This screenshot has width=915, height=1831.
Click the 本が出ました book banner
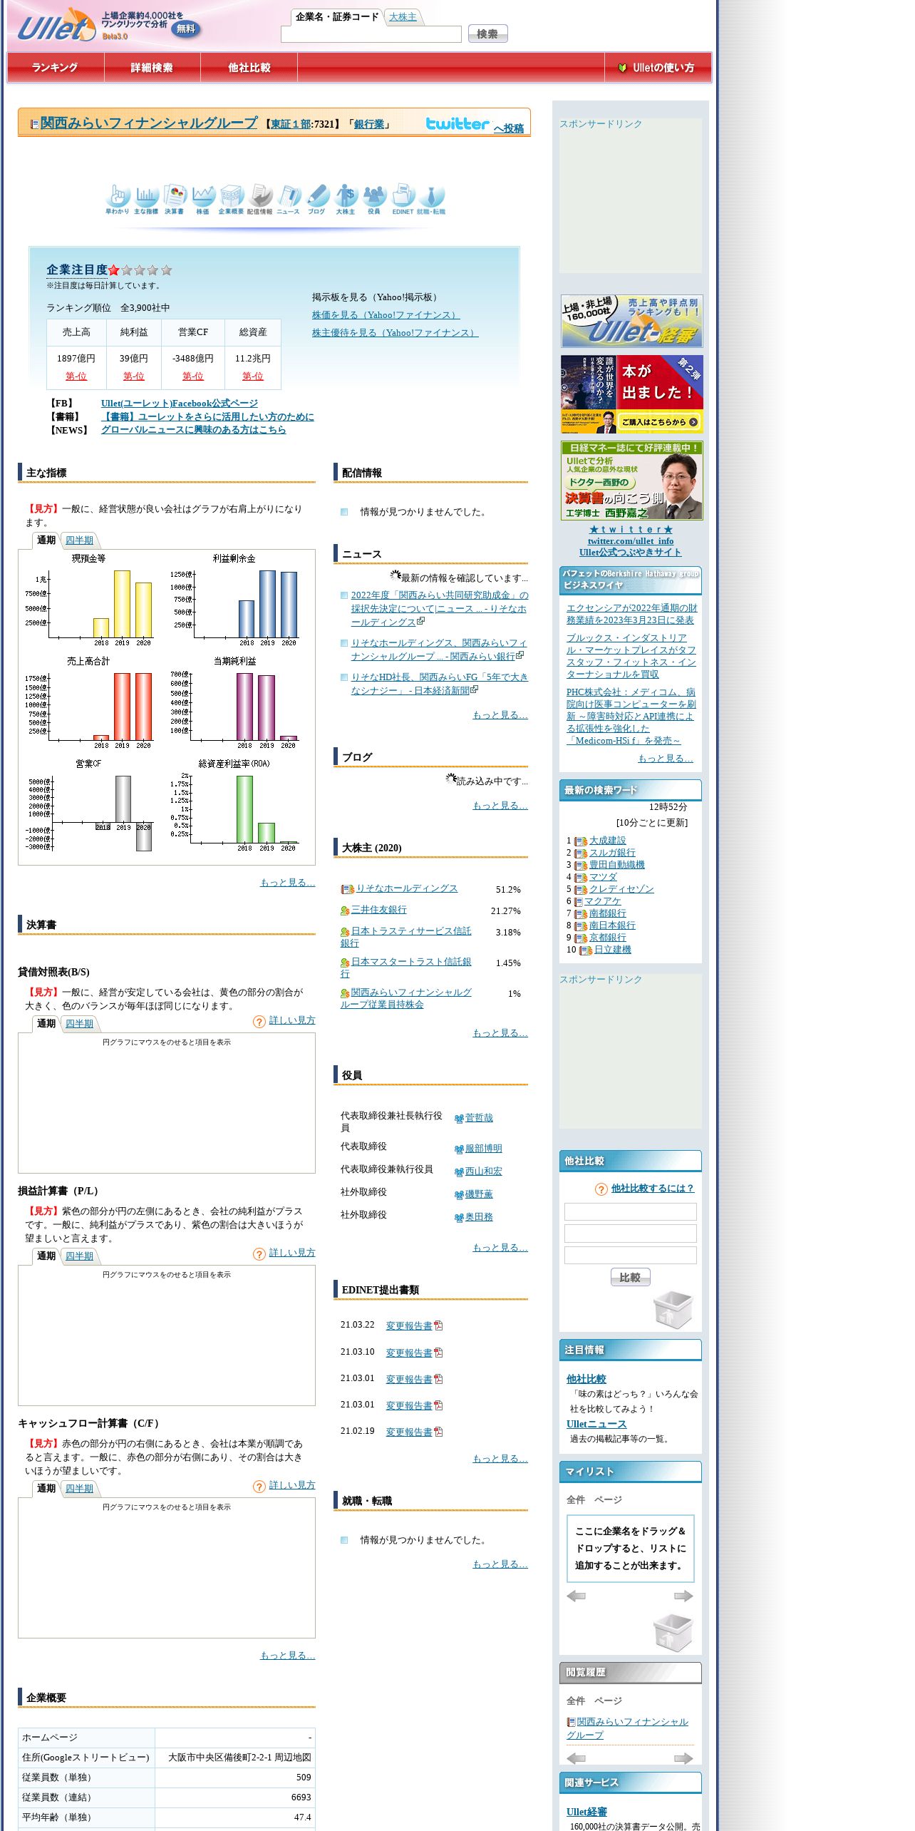(x=631, y=394)
